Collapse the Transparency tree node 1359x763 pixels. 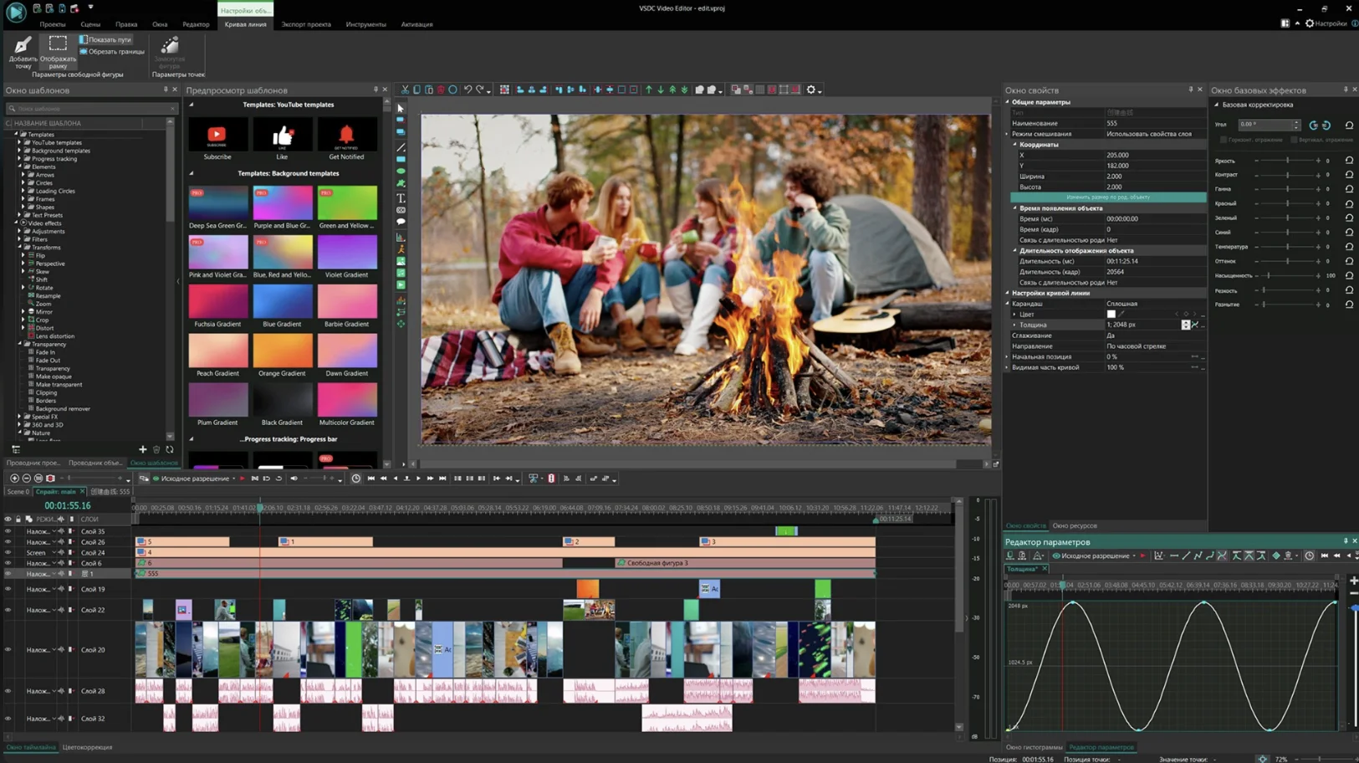click(x=19, y=344)
